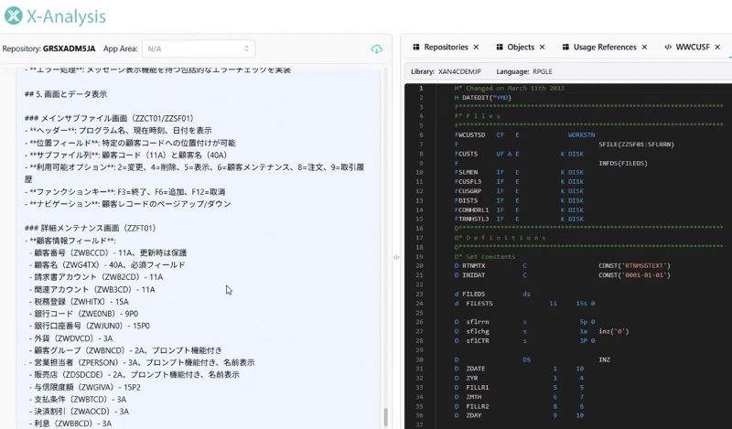Click the CONHDRL1 file line

point(519,210)
